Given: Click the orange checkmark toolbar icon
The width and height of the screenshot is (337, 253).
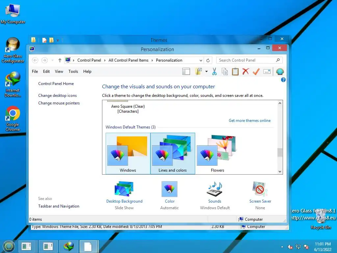Looking at the screenshot, I should [256, 71].
